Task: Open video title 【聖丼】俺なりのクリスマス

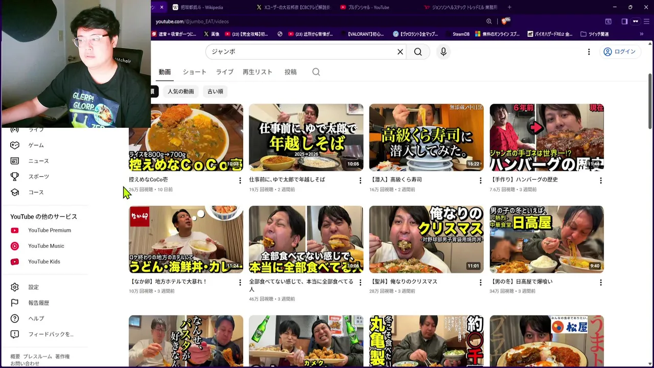Action: (403, 282)
